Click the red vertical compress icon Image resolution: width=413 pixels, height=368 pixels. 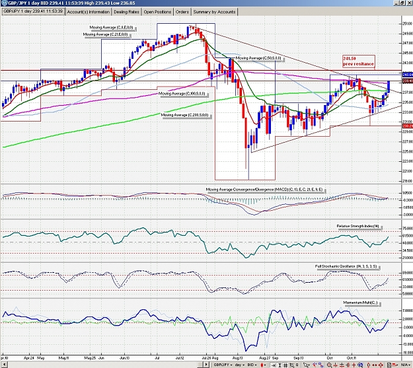[x=335, y=365]
